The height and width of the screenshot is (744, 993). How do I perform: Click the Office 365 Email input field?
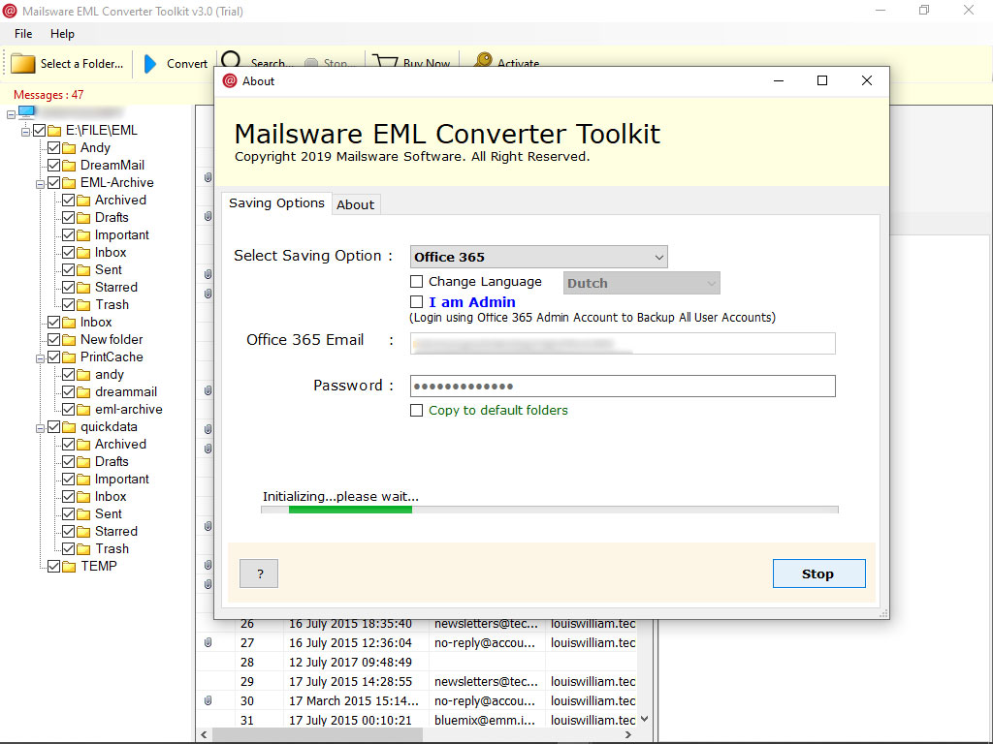[x=623, y=344]
